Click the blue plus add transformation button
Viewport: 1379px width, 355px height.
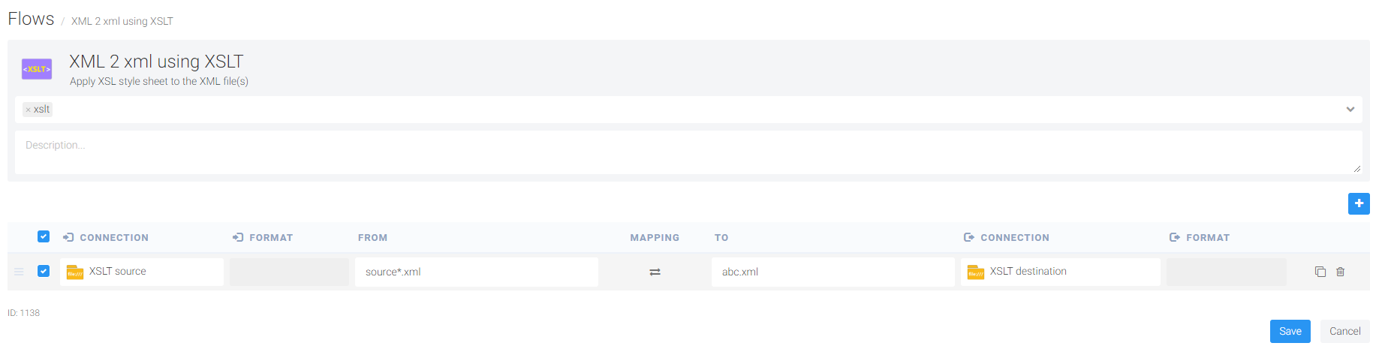[x=1359, y=203]
